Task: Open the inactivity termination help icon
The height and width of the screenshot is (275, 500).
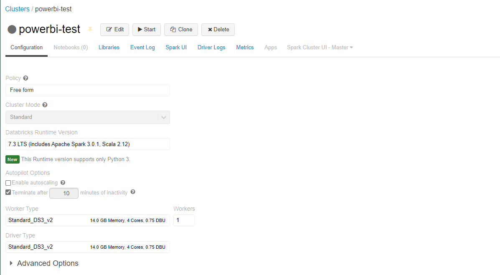Action: pos(133,192)
